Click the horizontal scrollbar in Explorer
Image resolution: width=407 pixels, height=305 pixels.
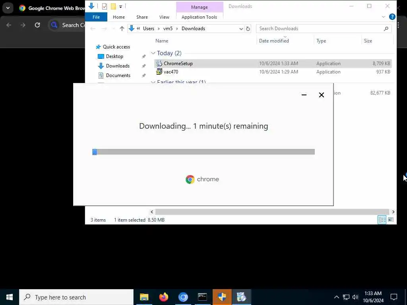[x=272, y=212]
